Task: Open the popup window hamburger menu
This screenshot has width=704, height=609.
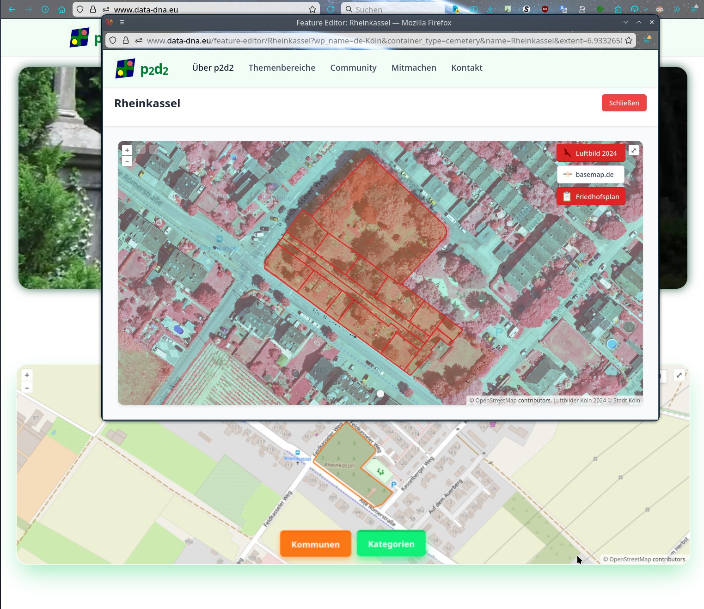Action: click(122, 22)
